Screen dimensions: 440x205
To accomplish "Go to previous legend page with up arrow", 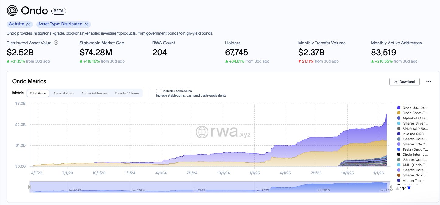I will pyautogui.click(x=397, y=188).
